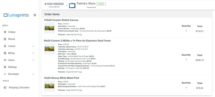Click the 12x24 Glossy White Metal Print title
This screenshot has width=215, height=97.
click(x=62, y=78)
